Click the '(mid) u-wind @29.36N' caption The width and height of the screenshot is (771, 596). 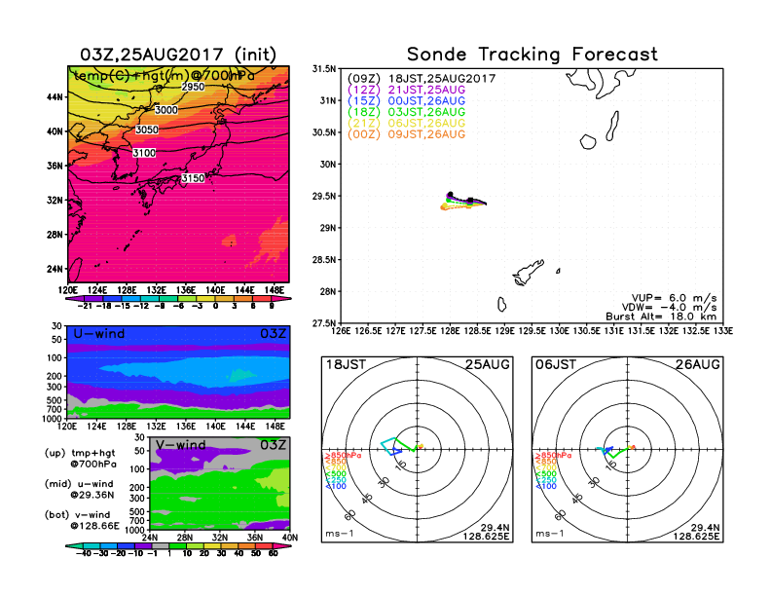(80, 489)
